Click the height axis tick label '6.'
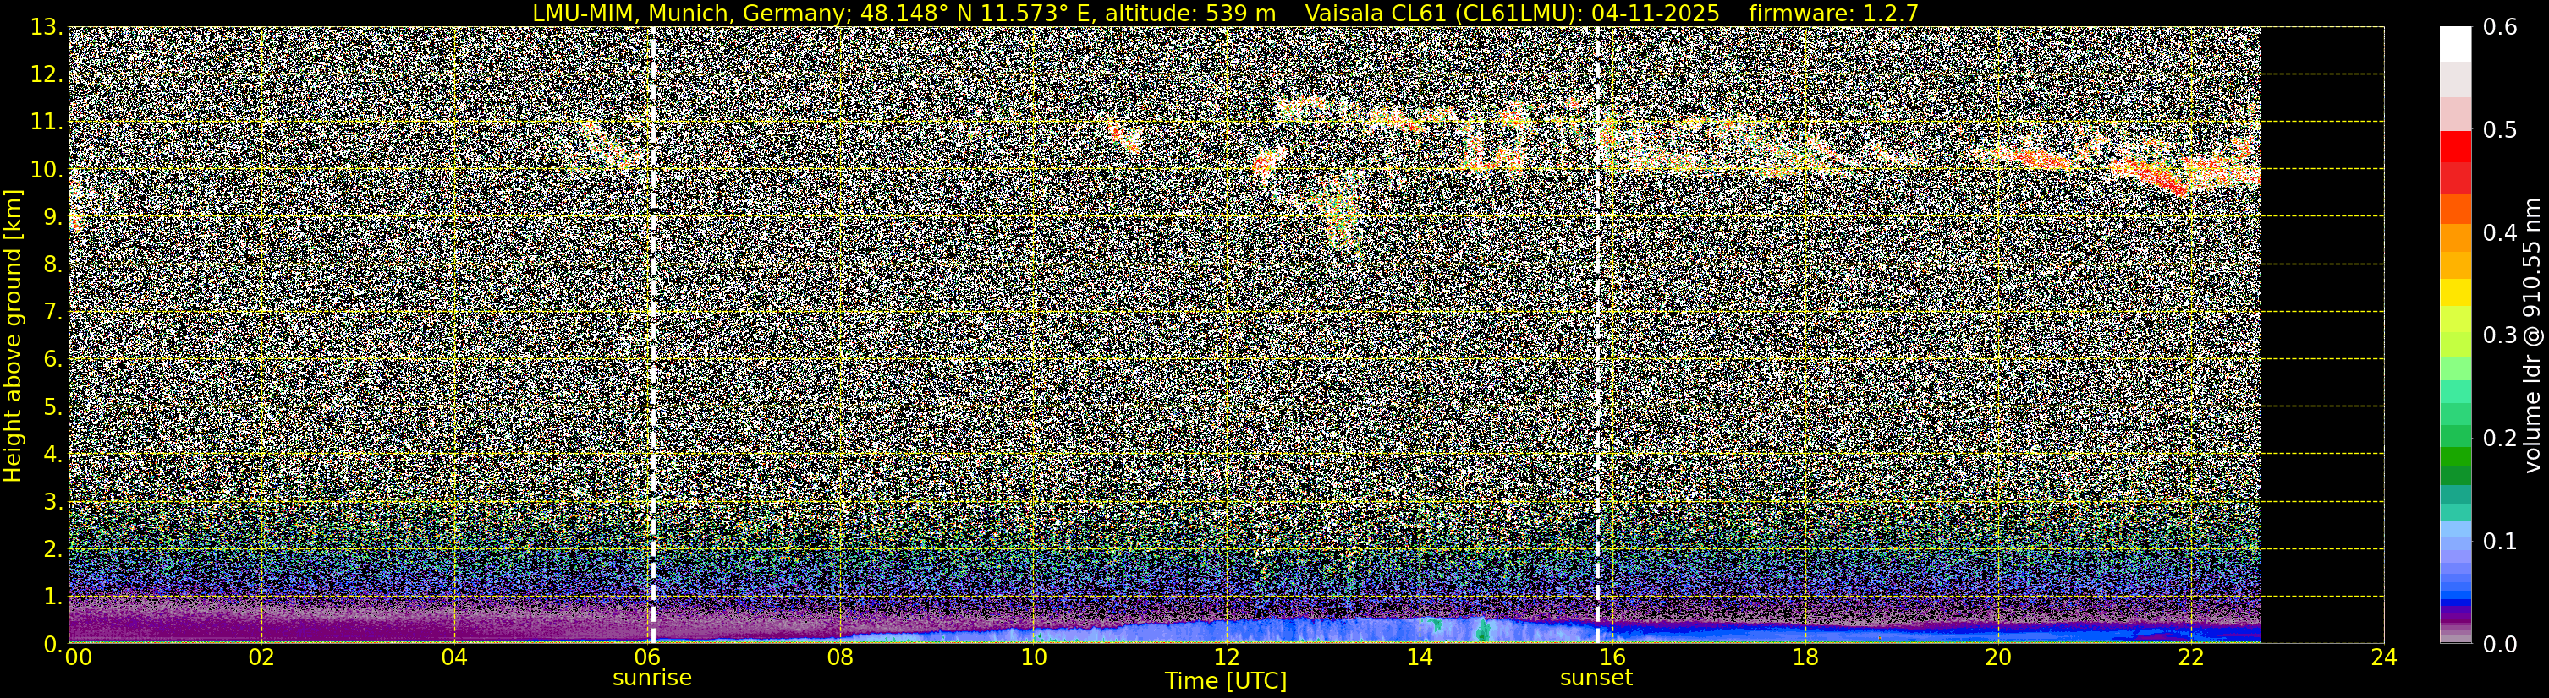 [x=52, y=360]
